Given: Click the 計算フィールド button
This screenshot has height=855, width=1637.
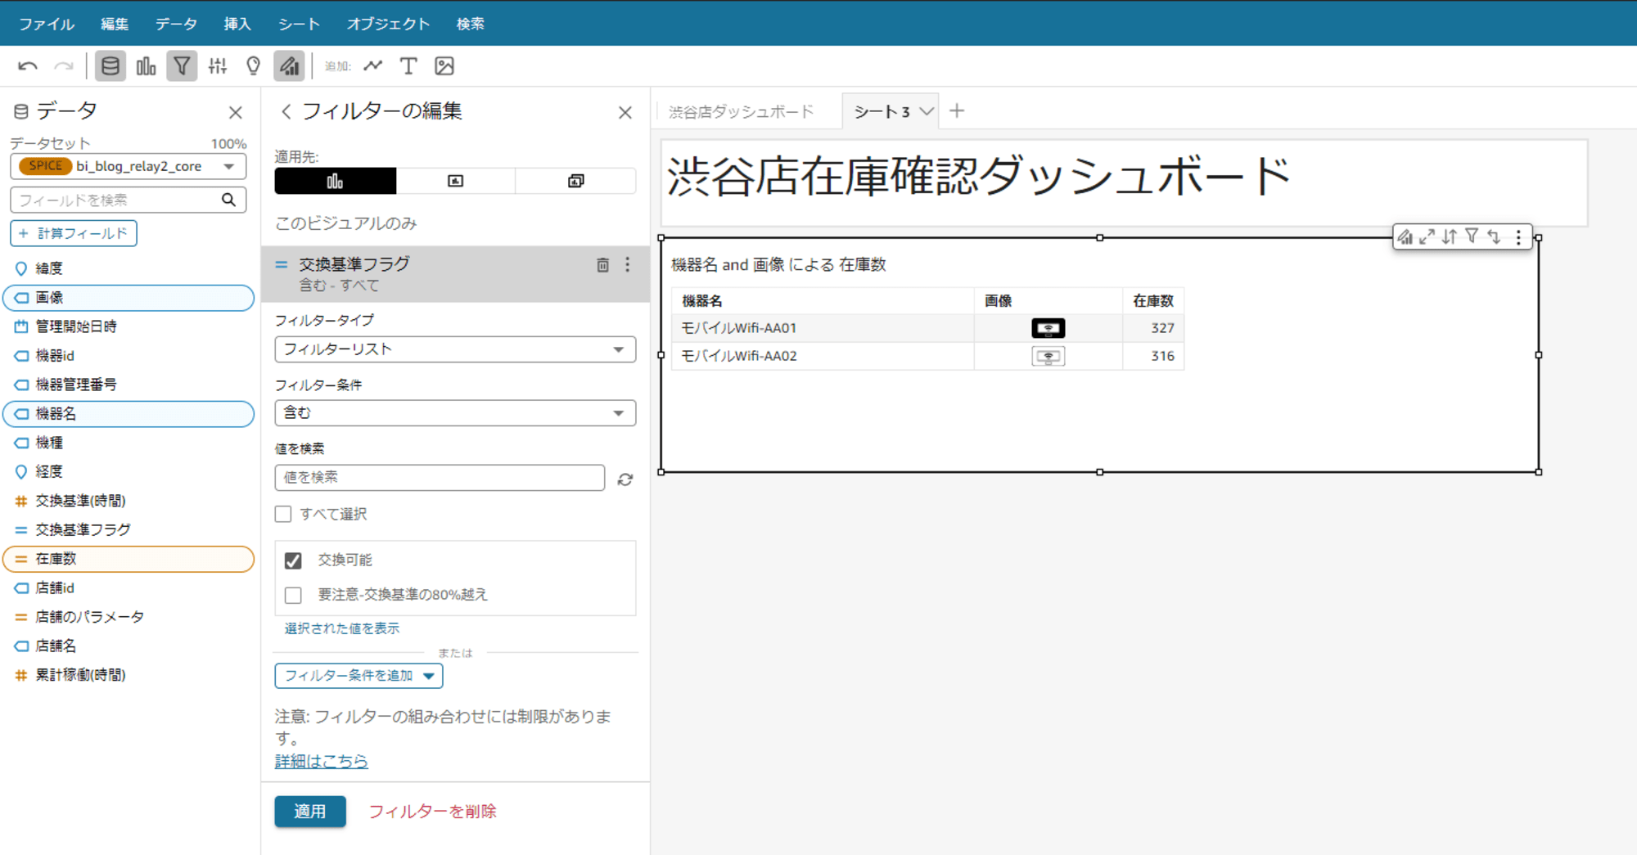Looking at the screenshot, I should [74, 233].
